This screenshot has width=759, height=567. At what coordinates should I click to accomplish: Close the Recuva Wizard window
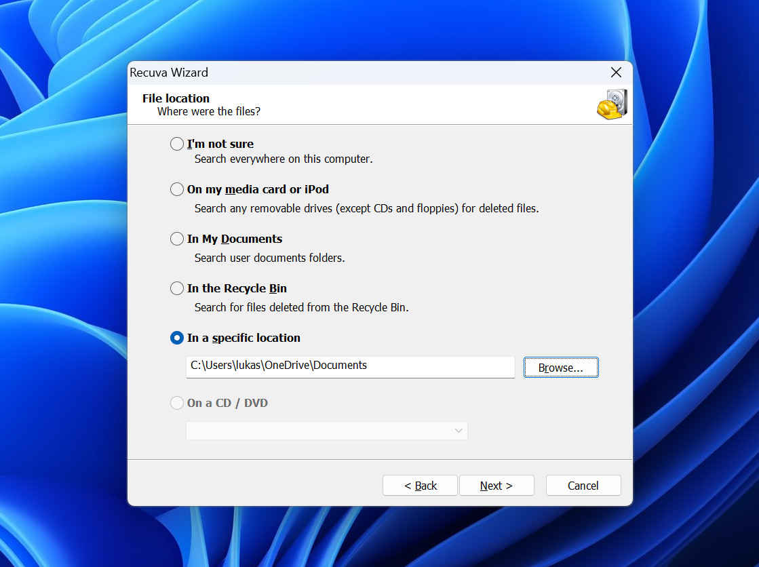[x=616, y=73]
